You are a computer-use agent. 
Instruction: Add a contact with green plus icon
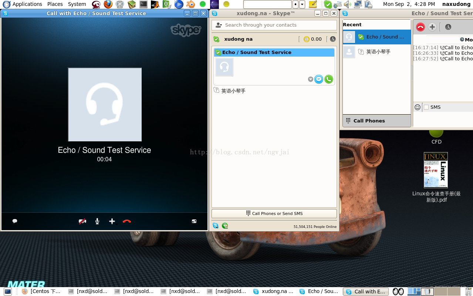pyautogui.click(x=225, y=226)
